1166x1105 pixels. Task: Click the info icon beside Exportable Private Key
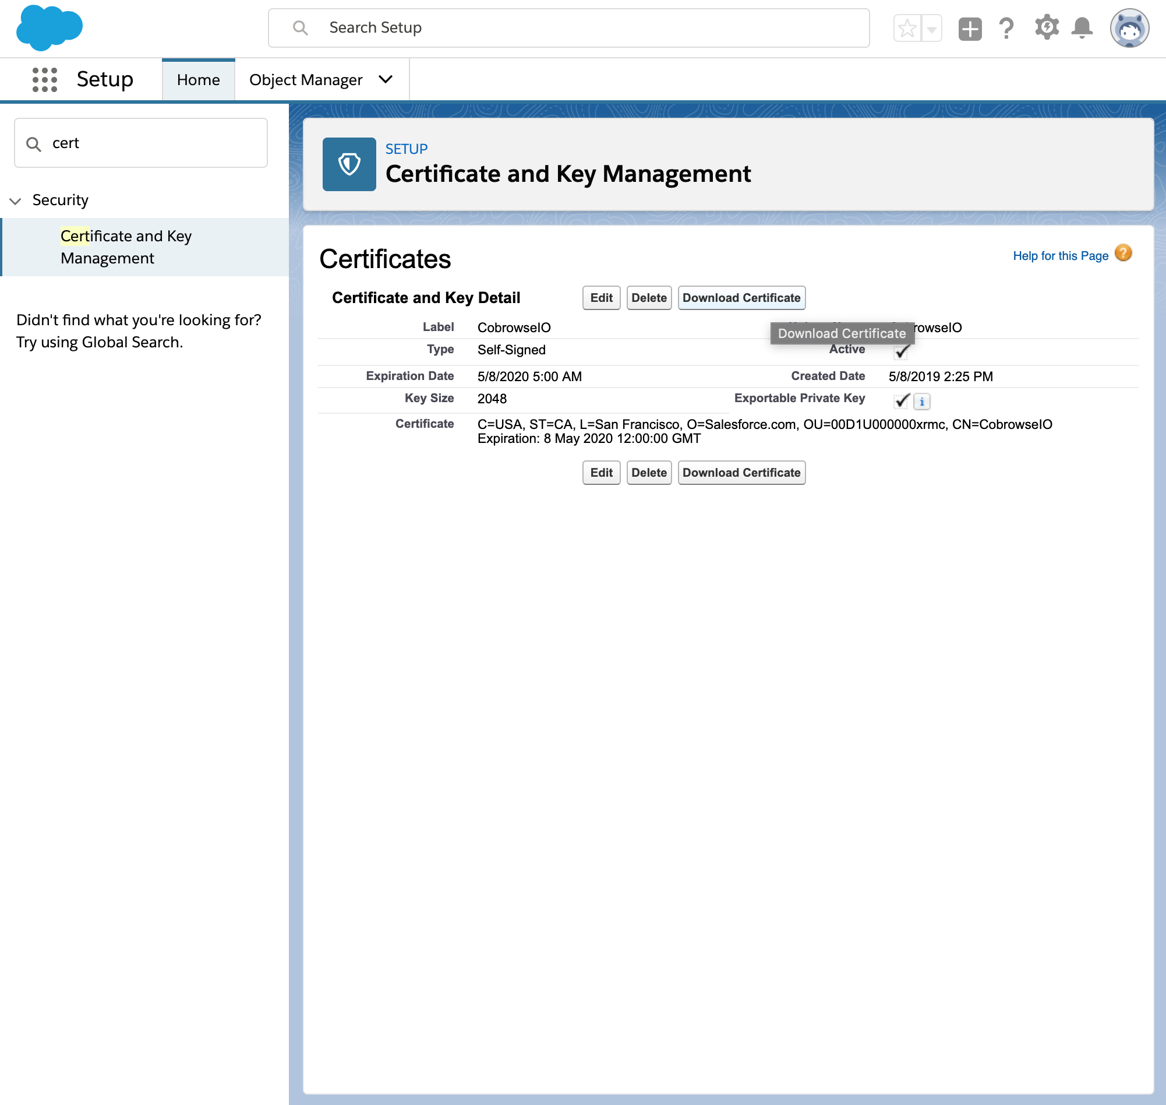pos(922,402)
